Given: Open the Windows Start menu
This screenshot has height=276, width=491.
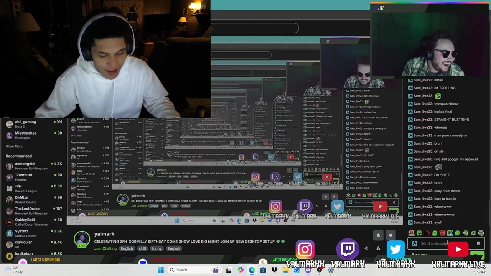Looking at the screenshot, I should 161,270.
